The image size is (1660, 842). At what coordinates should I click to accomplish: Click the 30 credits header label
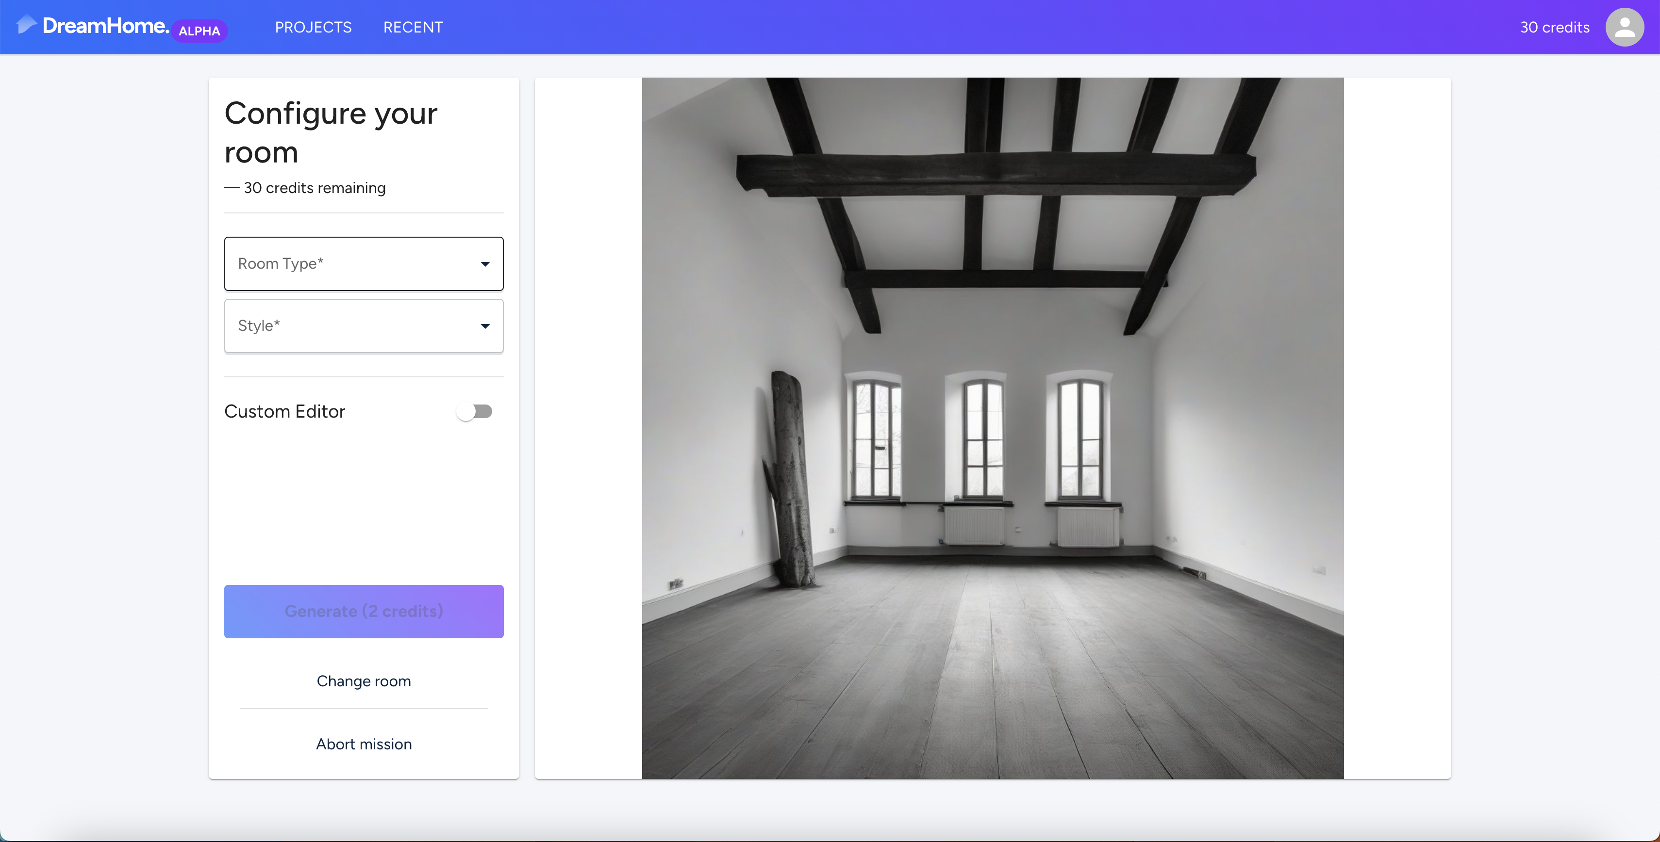click(1554, 27)
